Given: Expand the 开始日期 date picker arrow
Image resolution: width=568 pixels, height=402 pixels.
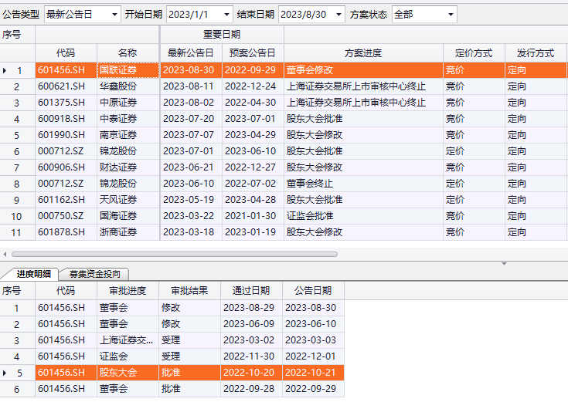Looking at the screenshot, I should tap(226, 14).
